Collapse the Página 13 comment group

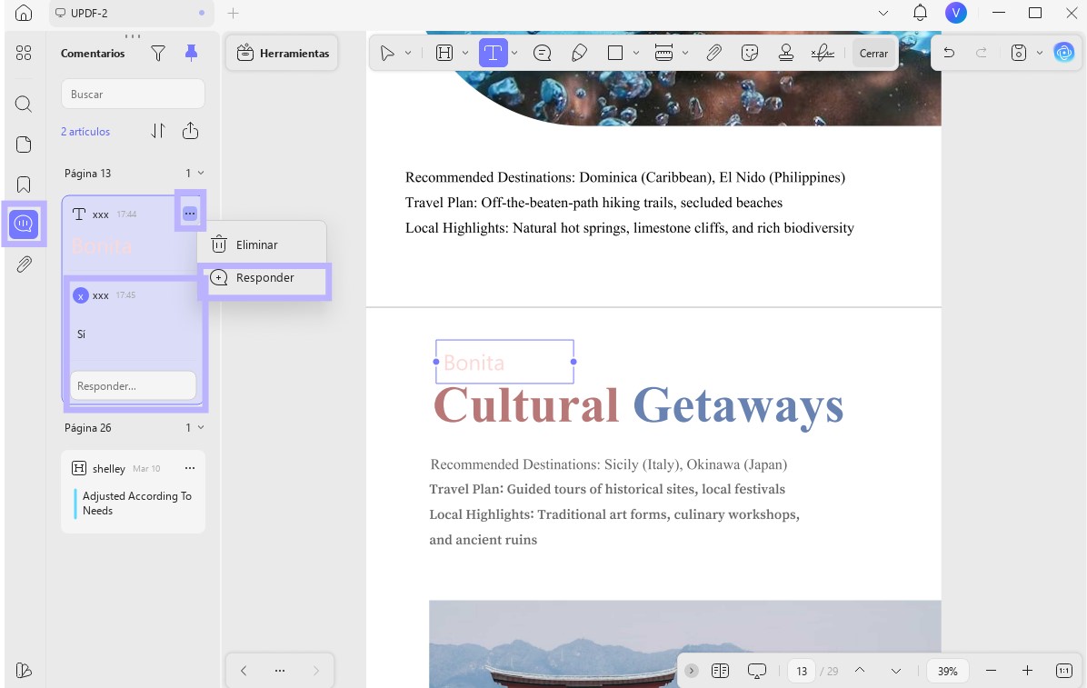pos(201,173)
